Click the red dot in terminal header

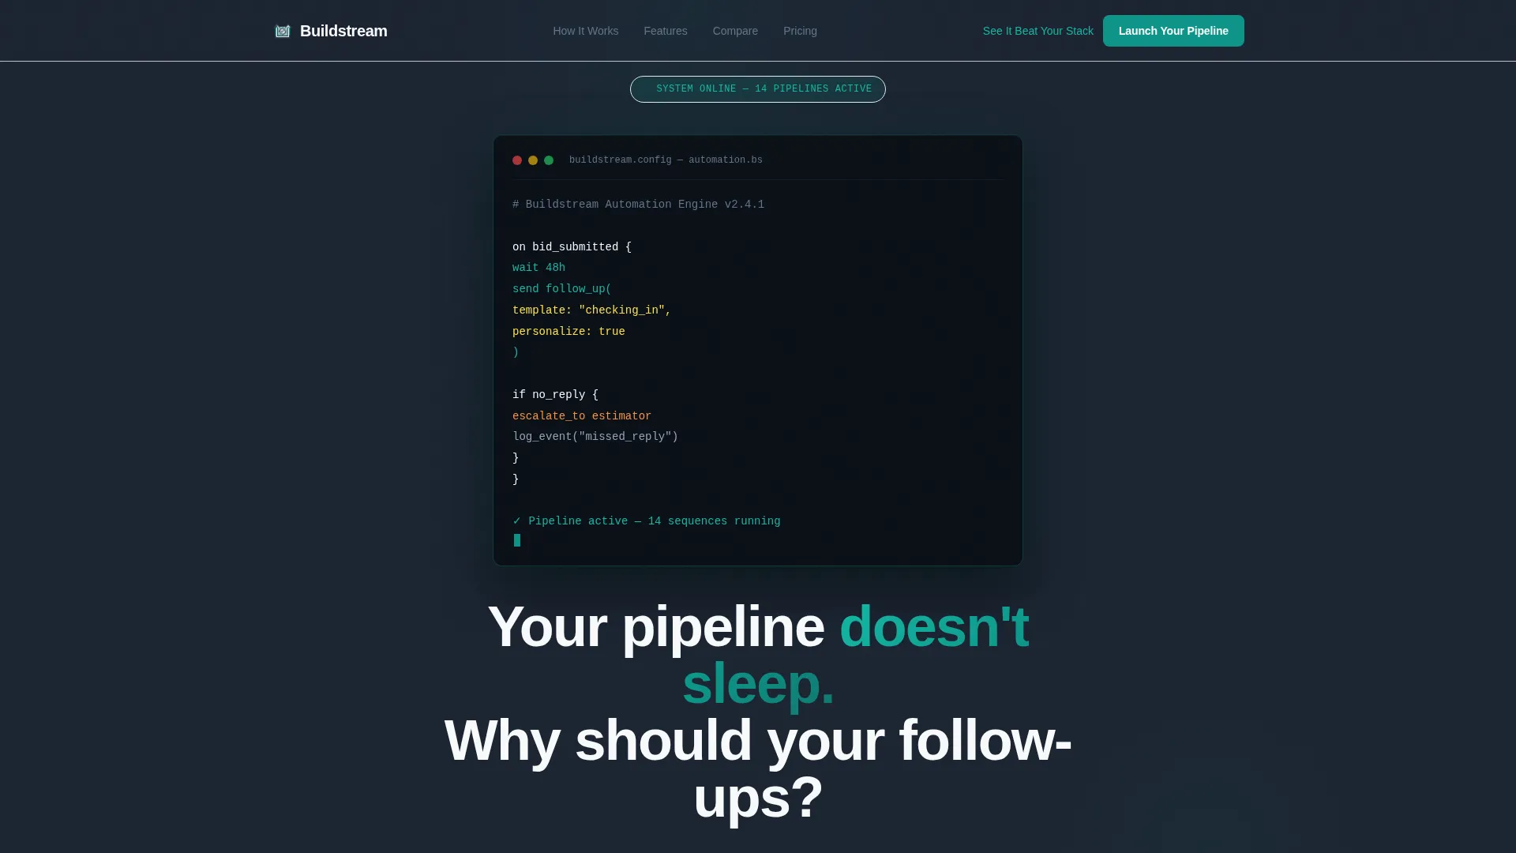pos(517,160)
